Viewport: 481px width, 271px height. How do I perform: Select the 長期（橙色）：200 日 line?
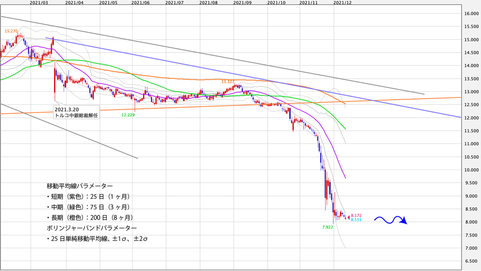[90, 218]
